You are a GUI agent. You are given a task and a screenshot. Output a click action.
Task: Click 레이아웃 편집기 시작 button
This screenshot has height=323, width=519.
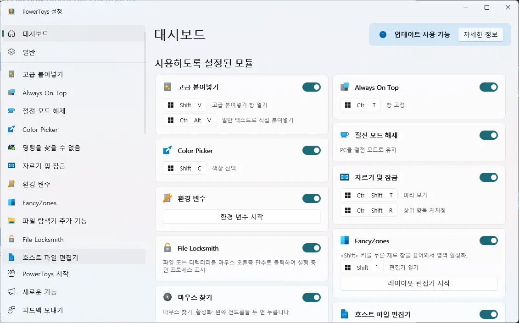click(419, 283)
